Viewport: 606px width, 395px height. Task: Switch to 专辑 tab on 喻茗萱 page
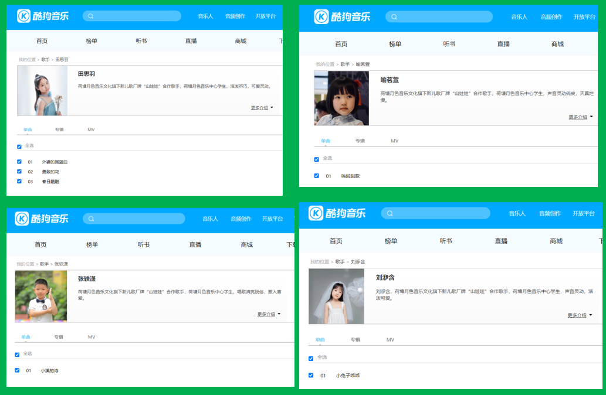360,141
